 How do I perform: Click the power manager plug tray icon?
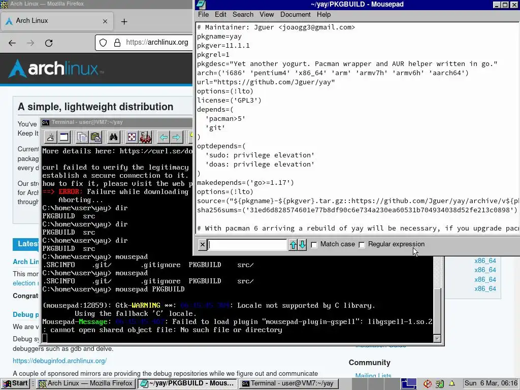point(440,384)
